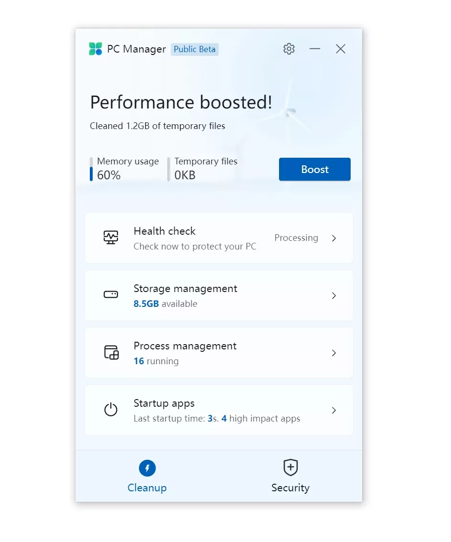Click the Cleanup lightning bolt icon

pos(147,468)
